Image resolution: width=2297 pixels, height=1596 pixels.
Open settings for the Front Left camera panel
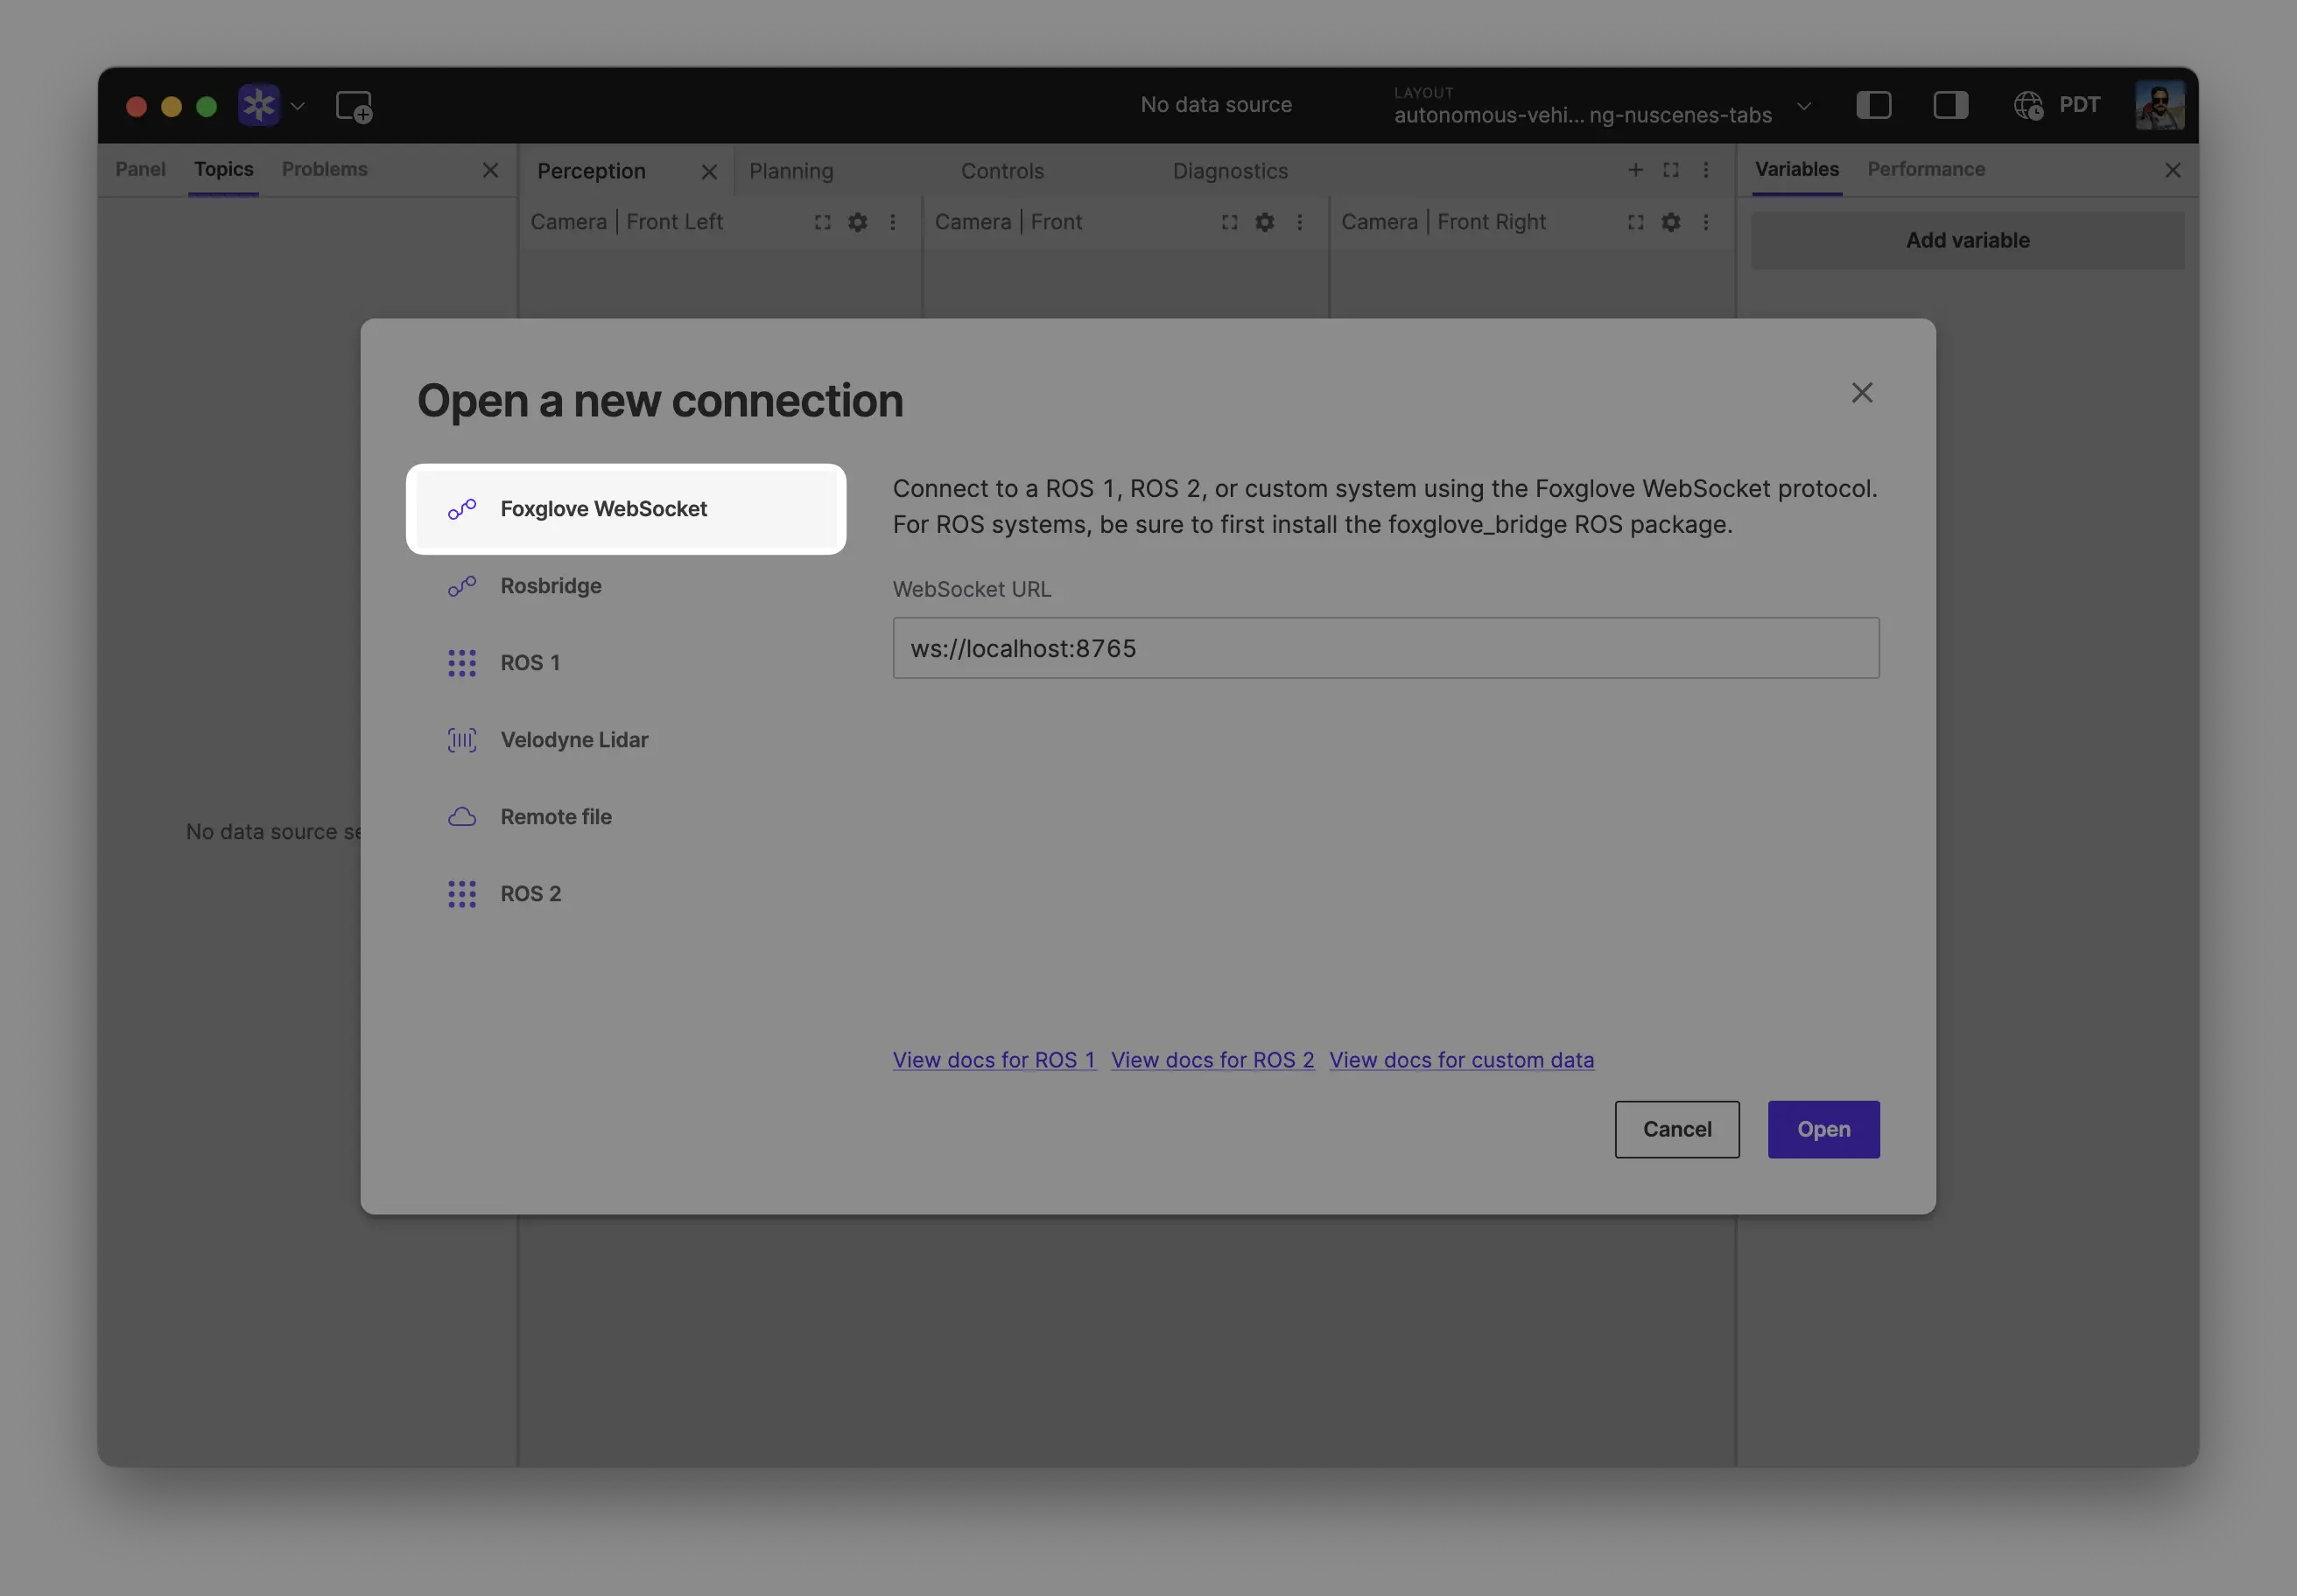[857, 222]
